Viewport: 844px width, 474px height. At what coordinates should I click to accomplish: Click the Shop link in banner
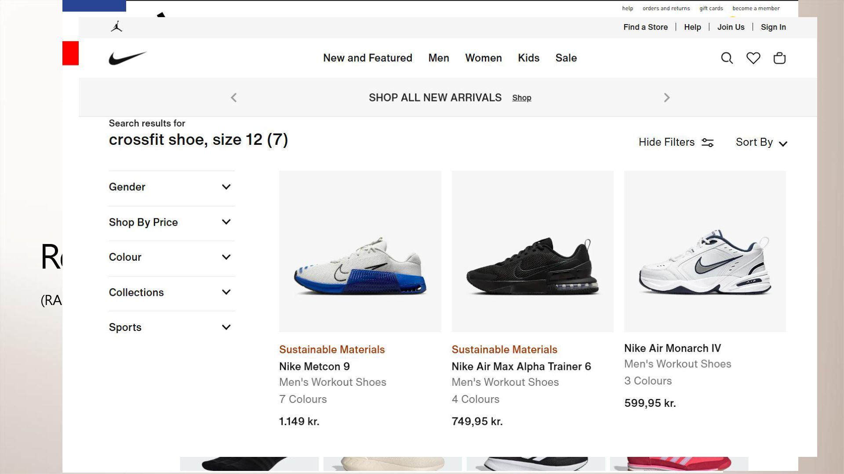point(521,98)
